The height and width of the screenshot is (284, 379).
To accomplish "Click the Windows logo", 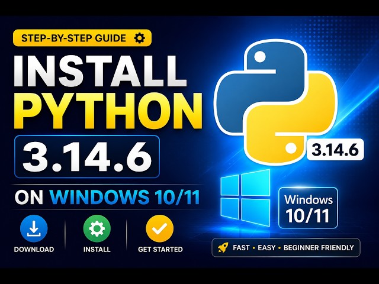I will click(x=245, y=198).
